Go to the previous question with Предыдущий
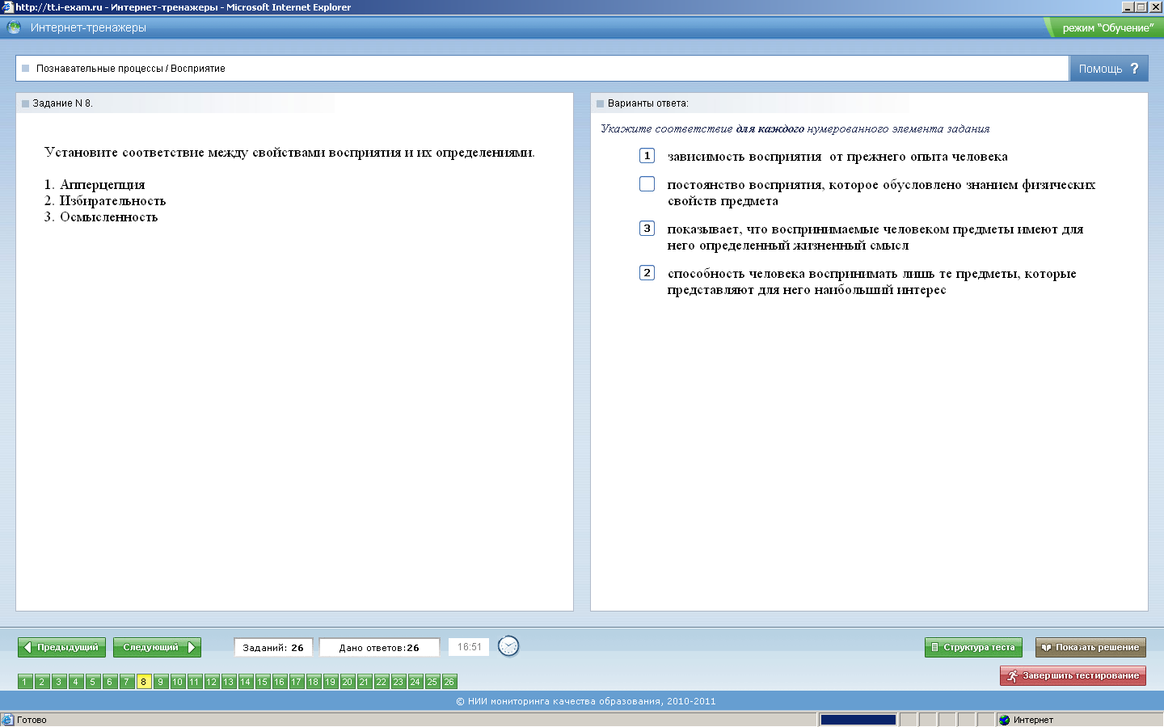1164x727 pixels. point(62,647)
